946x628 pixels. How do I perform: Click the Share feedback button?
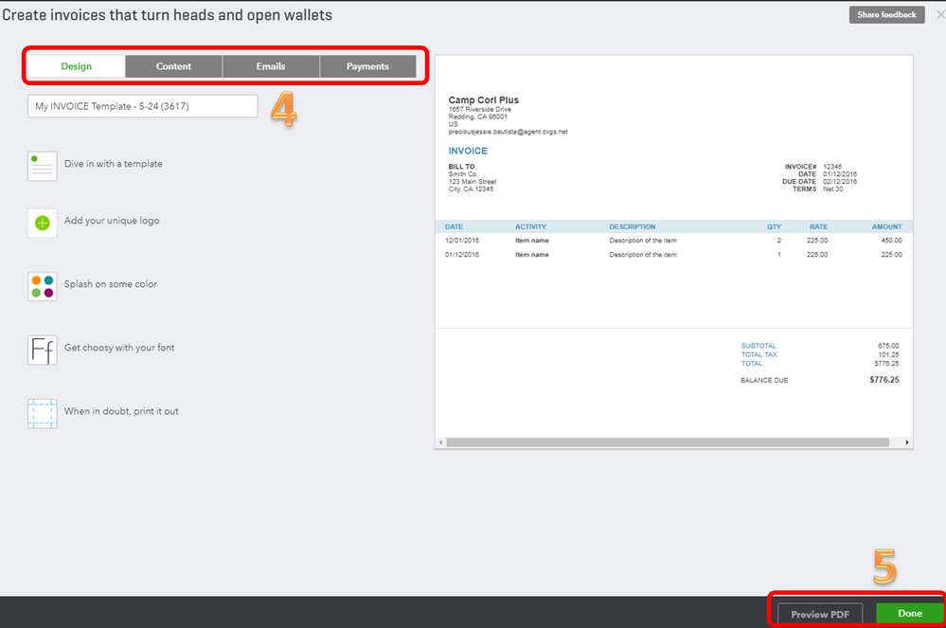[887, 14]
